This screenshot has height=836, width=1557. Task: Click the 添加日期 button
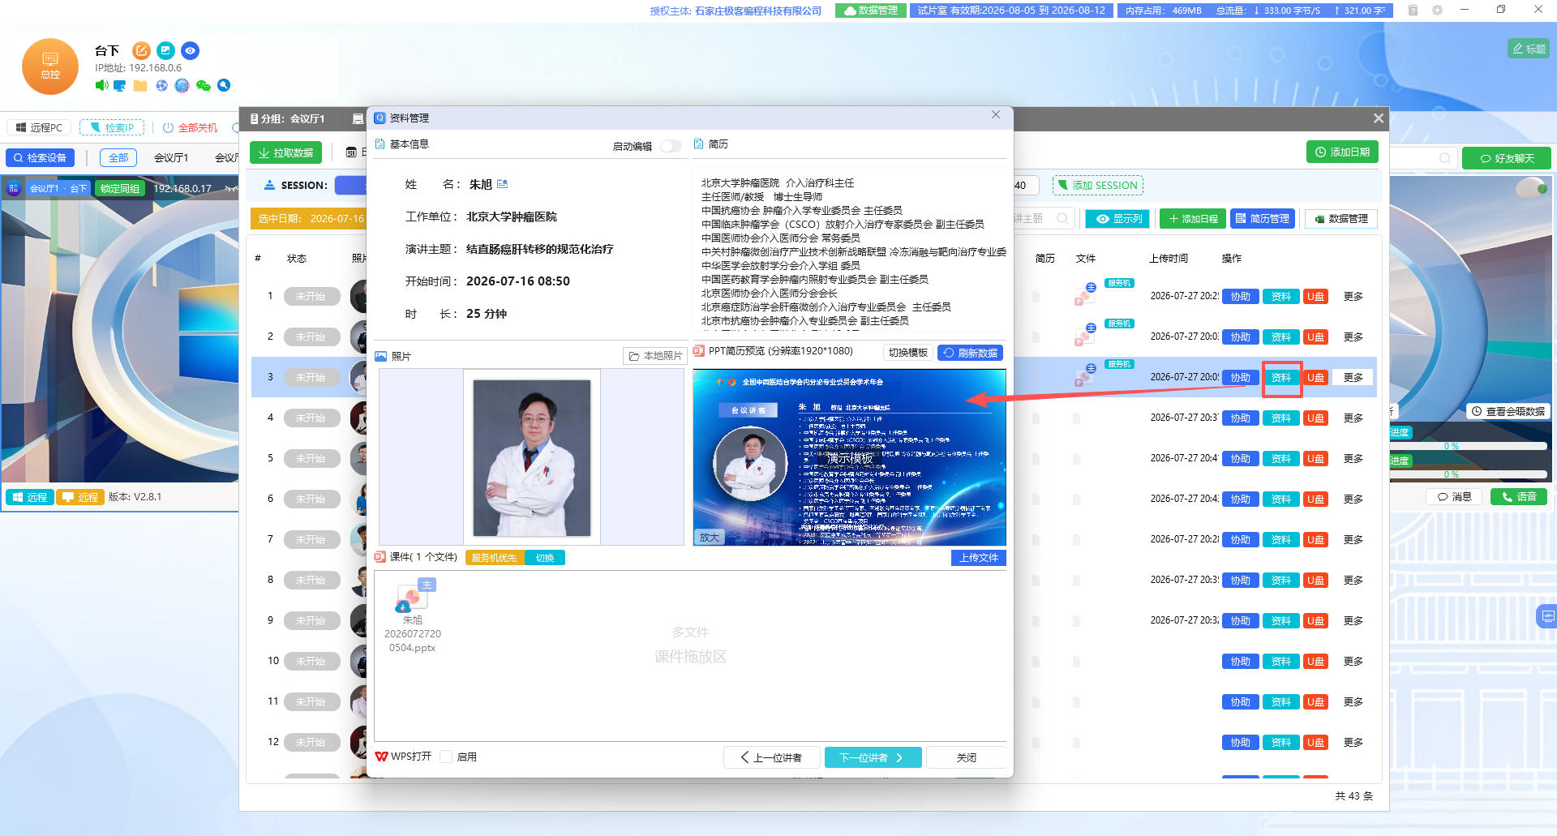1342,152
